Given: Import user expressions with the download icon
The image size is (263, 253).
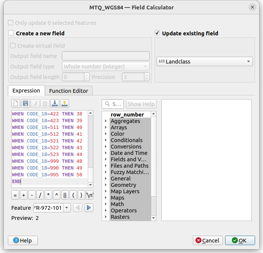Looking at the screenshot, I should coord(55,103).
